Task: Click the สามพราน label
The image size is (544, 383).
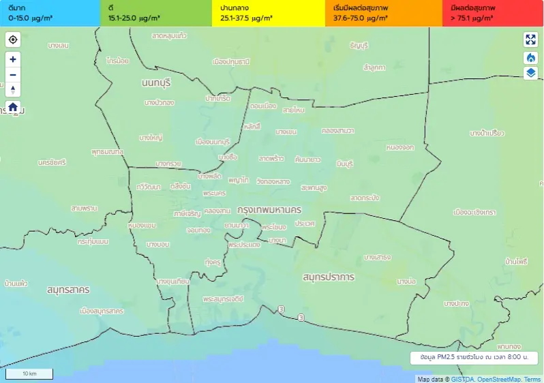Action: pos(84,208)
